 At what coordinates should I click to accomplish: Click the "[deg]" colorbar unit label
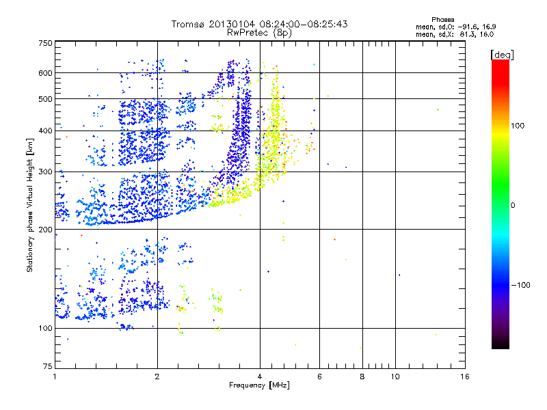[x=502, y=55]
